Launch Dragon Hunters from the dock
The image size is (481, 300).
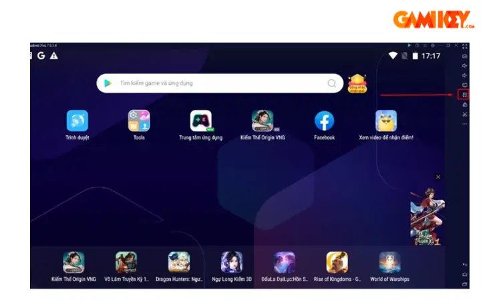(179, 262)
